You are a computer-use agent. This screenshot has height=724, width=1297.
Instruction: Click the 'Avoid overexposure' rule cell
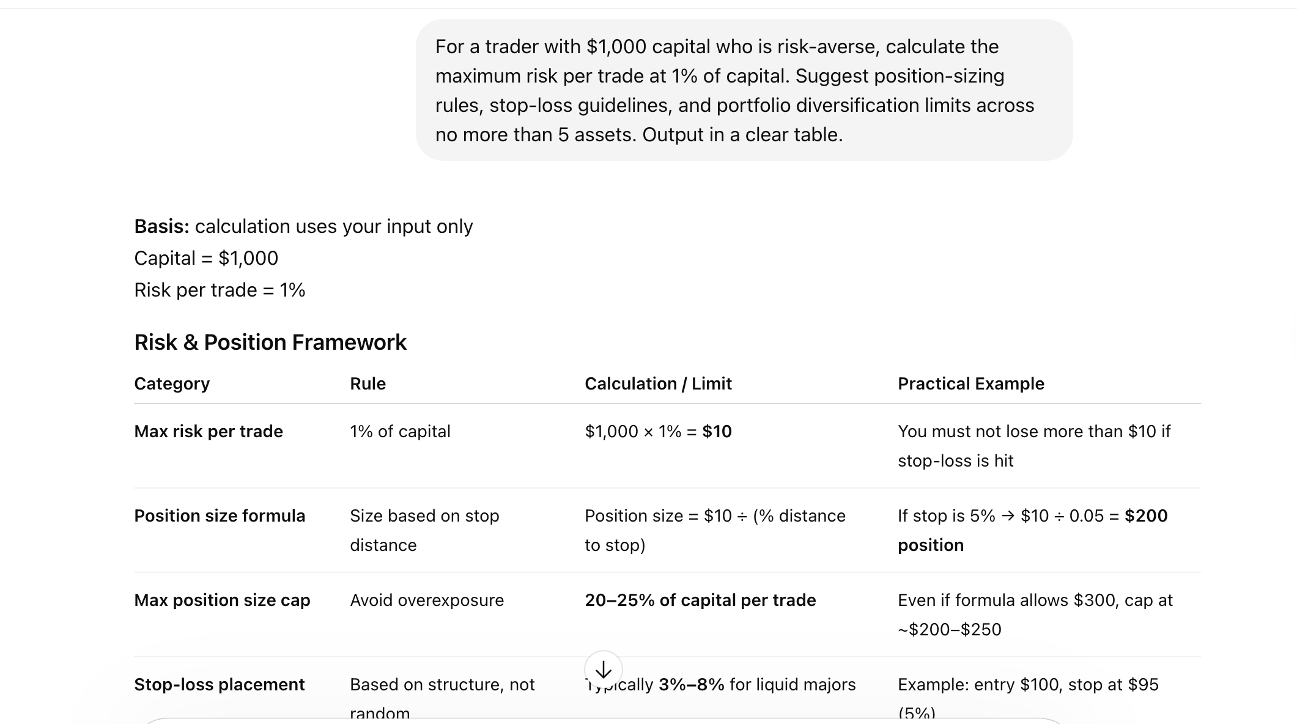click(427, 600)
